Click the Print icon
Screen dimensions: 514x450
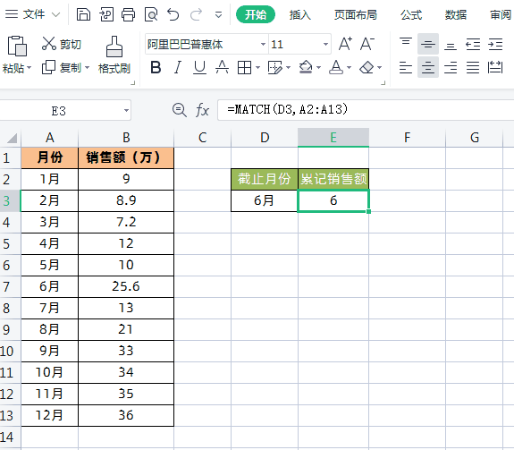click(128, 14)
